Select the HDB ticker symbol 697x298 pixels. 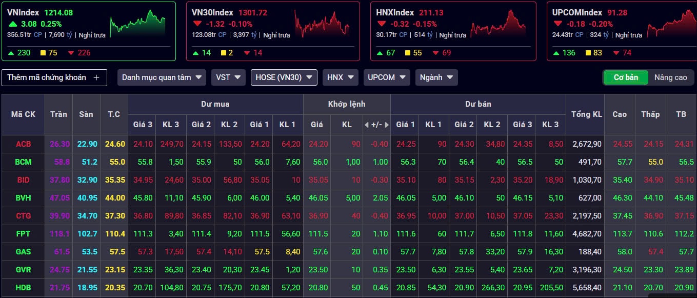23,288
